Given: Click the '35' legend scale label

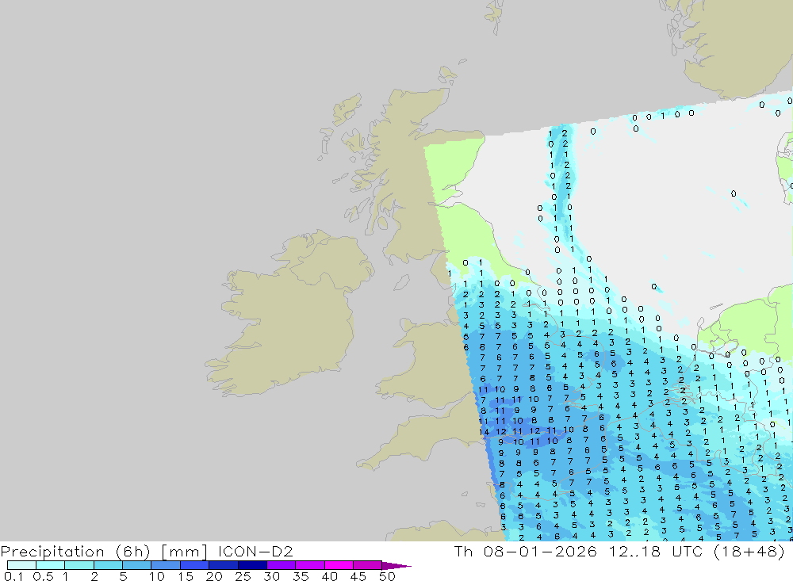Looking at the screenshot, I should click(301, 576).
